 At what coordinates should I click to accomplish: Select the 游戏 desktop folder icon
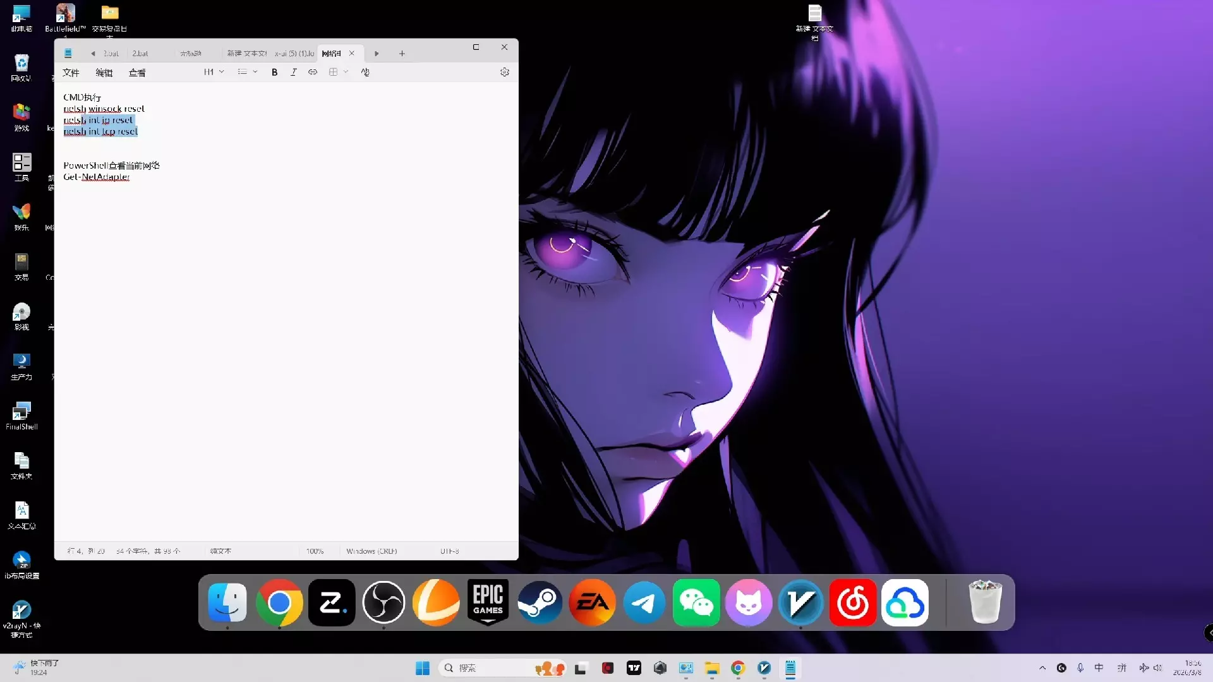point(21,117)
